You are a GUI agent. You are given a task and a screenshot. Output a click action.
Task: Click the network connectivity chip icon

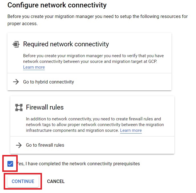pos(16,44)
